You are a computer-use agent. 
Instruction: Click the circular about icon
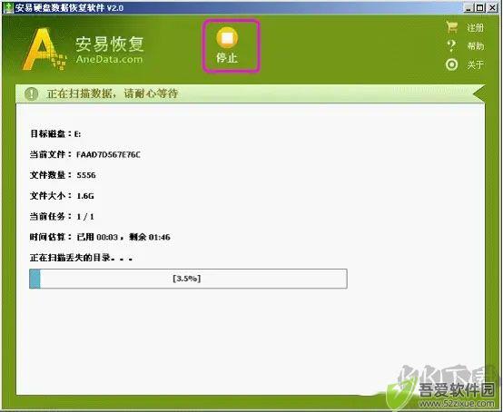coord(451,64)
